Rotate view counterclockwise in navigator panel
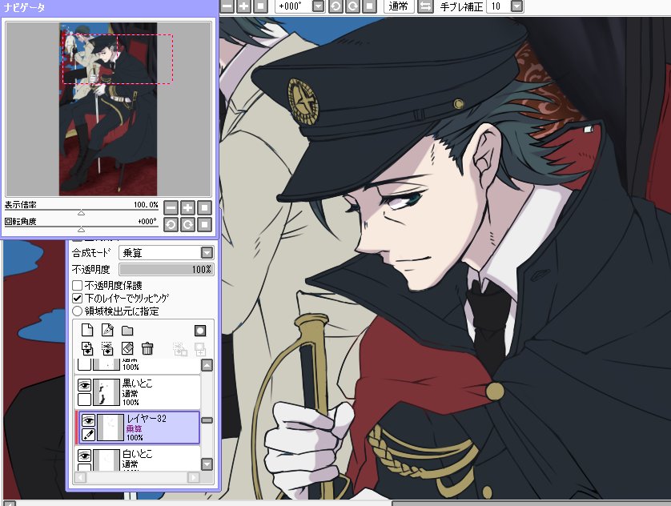 coord(171,224)
